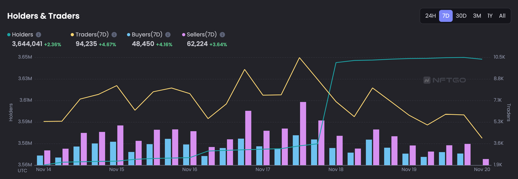
Task: Click the teal Holders legend color dot
Action: pos(9,35)
